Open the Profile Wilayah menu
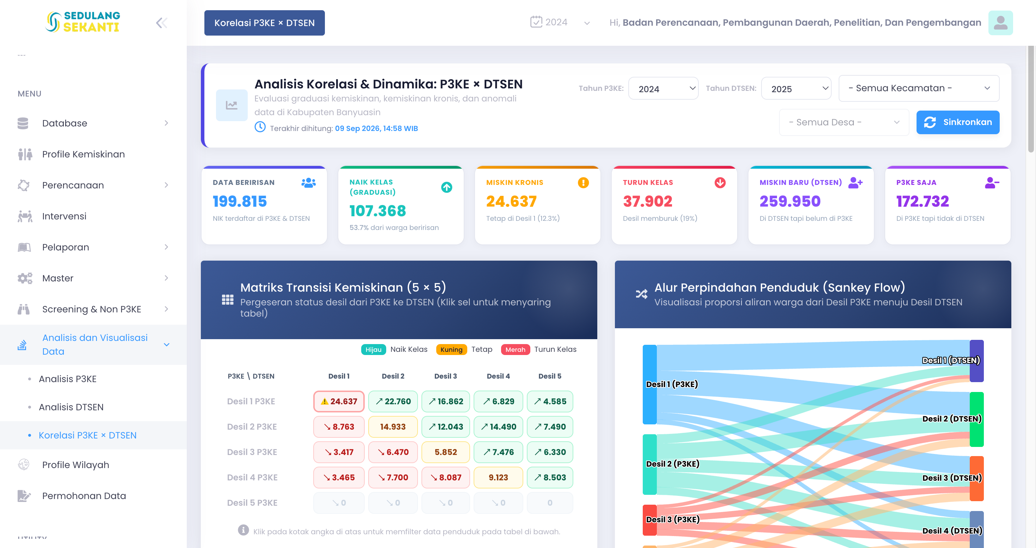 pos(93,465)
